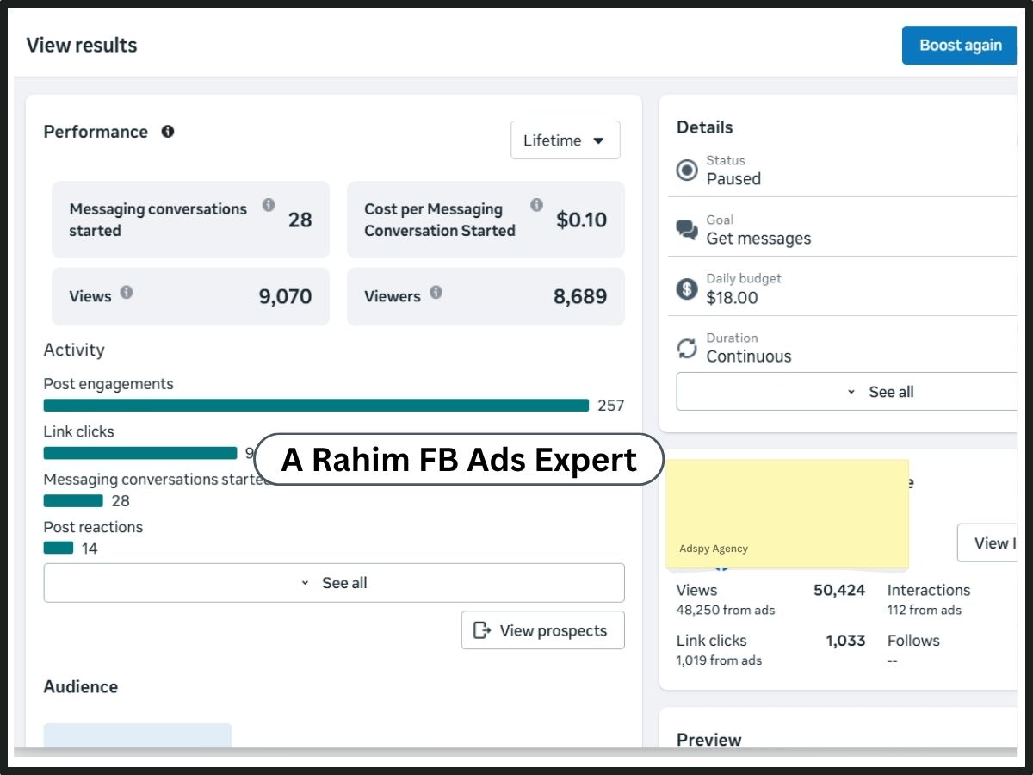The image size is (1033, 775).
Task: Click the 28 conversations started value
Action: [x=300, y=220]
